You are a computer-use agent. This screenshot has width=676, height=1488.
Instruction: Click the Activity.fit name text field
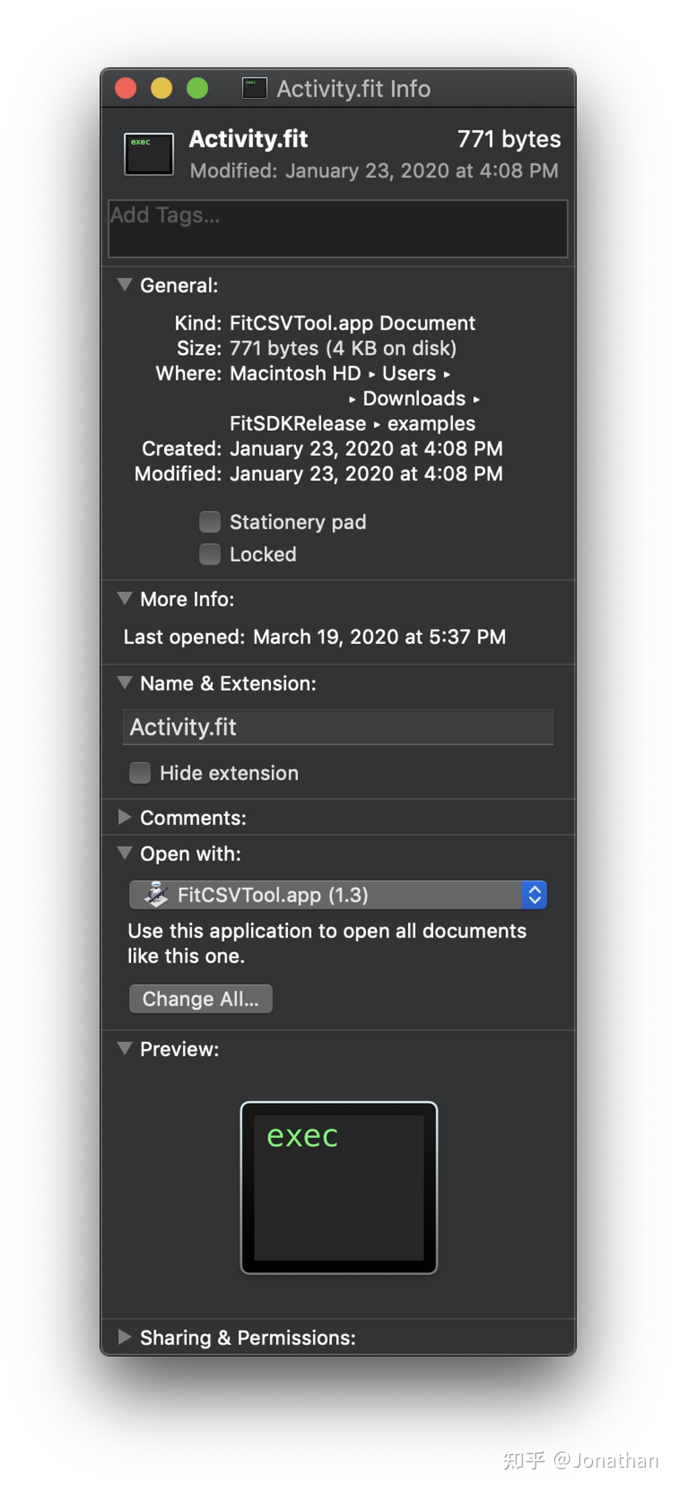(x=338, y=727)
